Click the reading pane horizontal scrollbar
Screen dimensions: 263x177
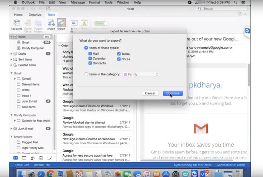click(187, 160)
